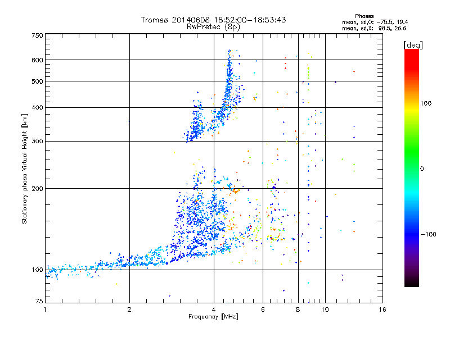Viewport: 450px width, 337px height.
Task: Click y-axis tick label '500'
Action: [37, 81]
